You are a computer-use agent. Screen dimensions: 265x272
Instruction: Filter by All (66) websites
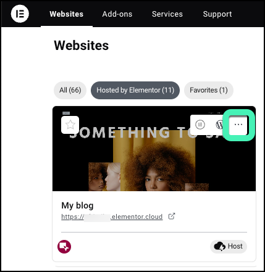(70, 90)
